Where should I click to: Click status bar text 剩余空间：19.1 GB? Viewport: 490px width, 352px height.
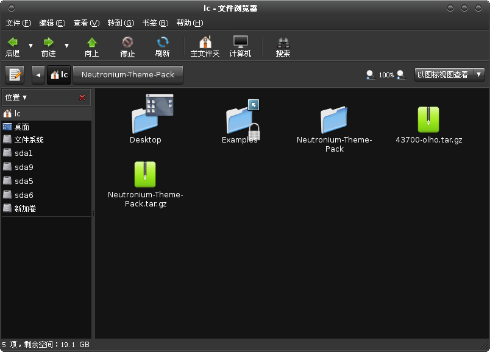(57, 345)
